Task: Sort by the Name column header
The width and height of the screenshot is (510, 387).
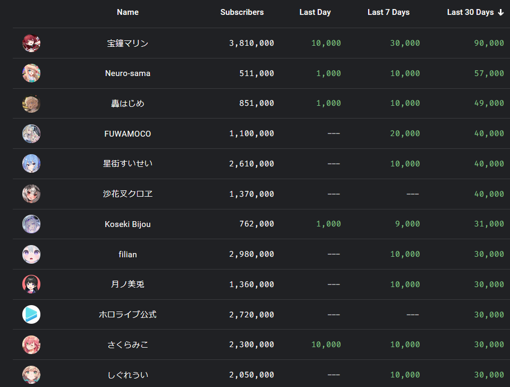Action: [x=127, y=12]
